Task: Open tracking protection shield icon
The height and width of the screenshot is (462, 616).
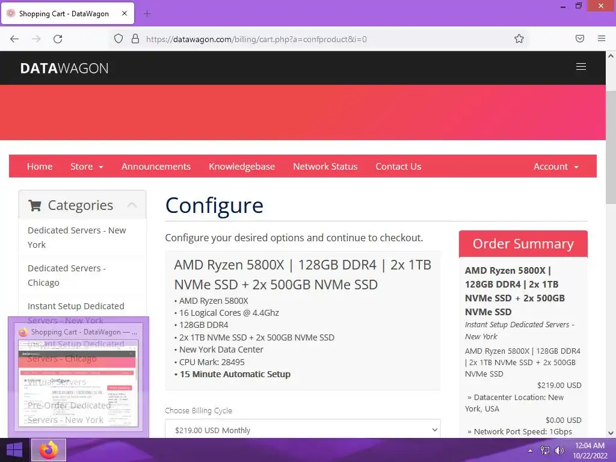Action: pos(119,39)
